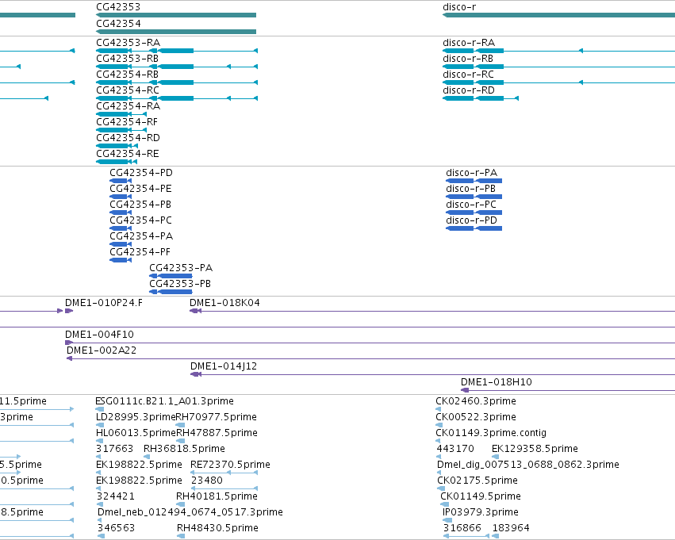Open protein label disco-r-PD
675x540 pixels.
point(472,220)
